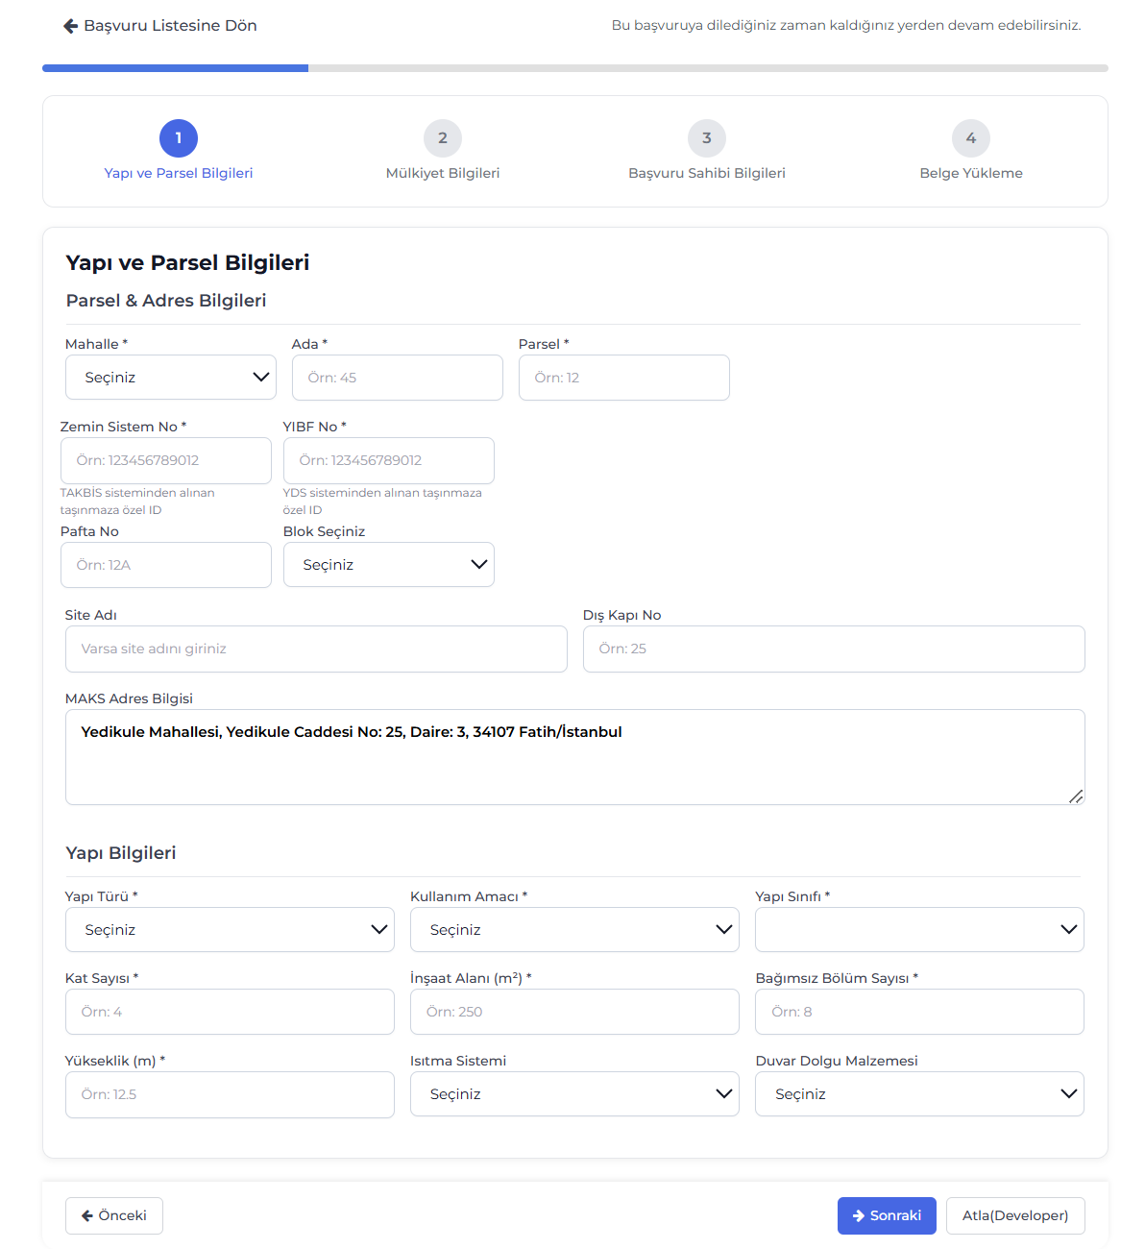This screenshot has width=1145, height=1249.
Task: Click into the Zemin Sistem No field
Action: 166,460
